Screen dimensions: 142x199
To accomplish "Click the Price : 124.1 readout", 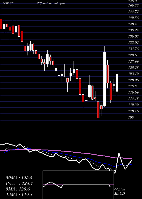I will [19, 183].
